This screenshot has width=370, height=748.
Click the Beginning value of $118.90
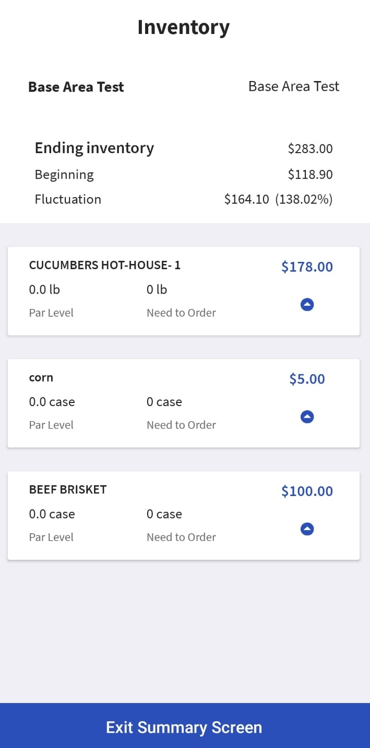click(x=311, y=174)
